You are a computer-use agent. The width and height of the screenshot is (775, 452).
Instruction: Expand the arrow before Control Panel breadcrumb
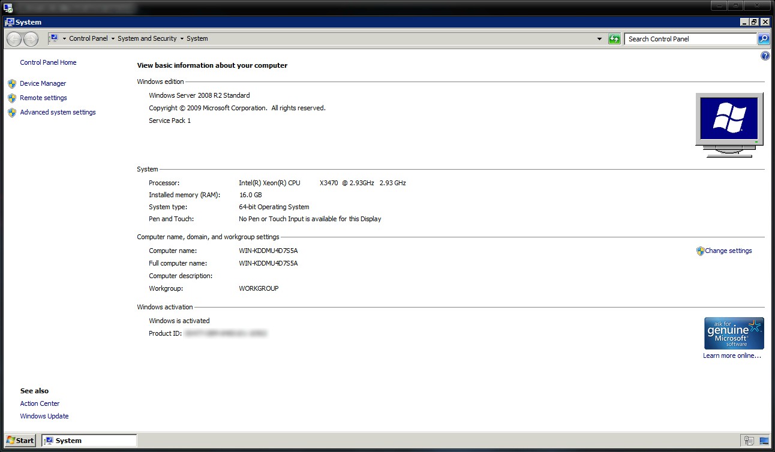tap(64, 39)
